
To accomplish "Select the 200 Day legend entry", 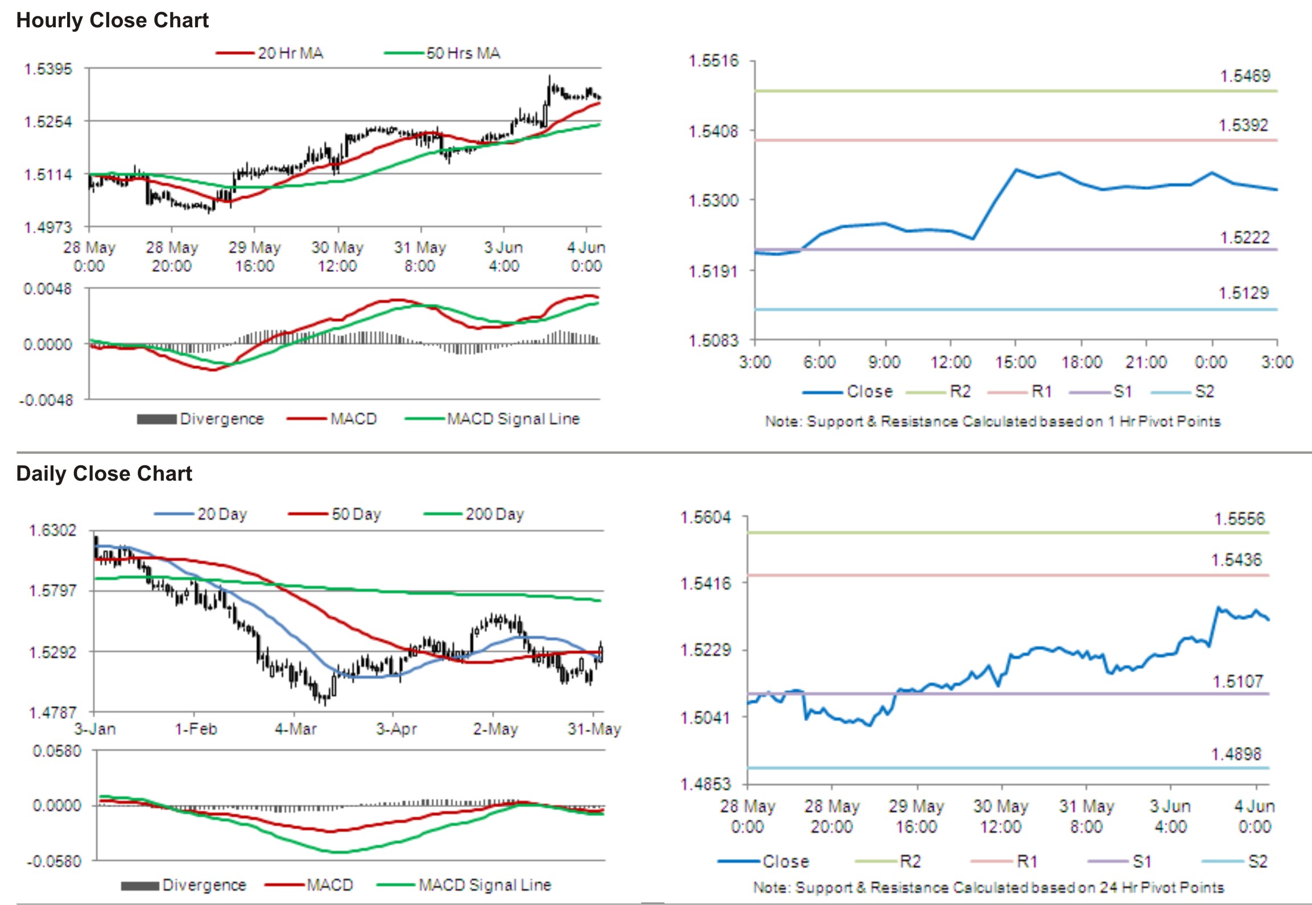I will point(474,514).
